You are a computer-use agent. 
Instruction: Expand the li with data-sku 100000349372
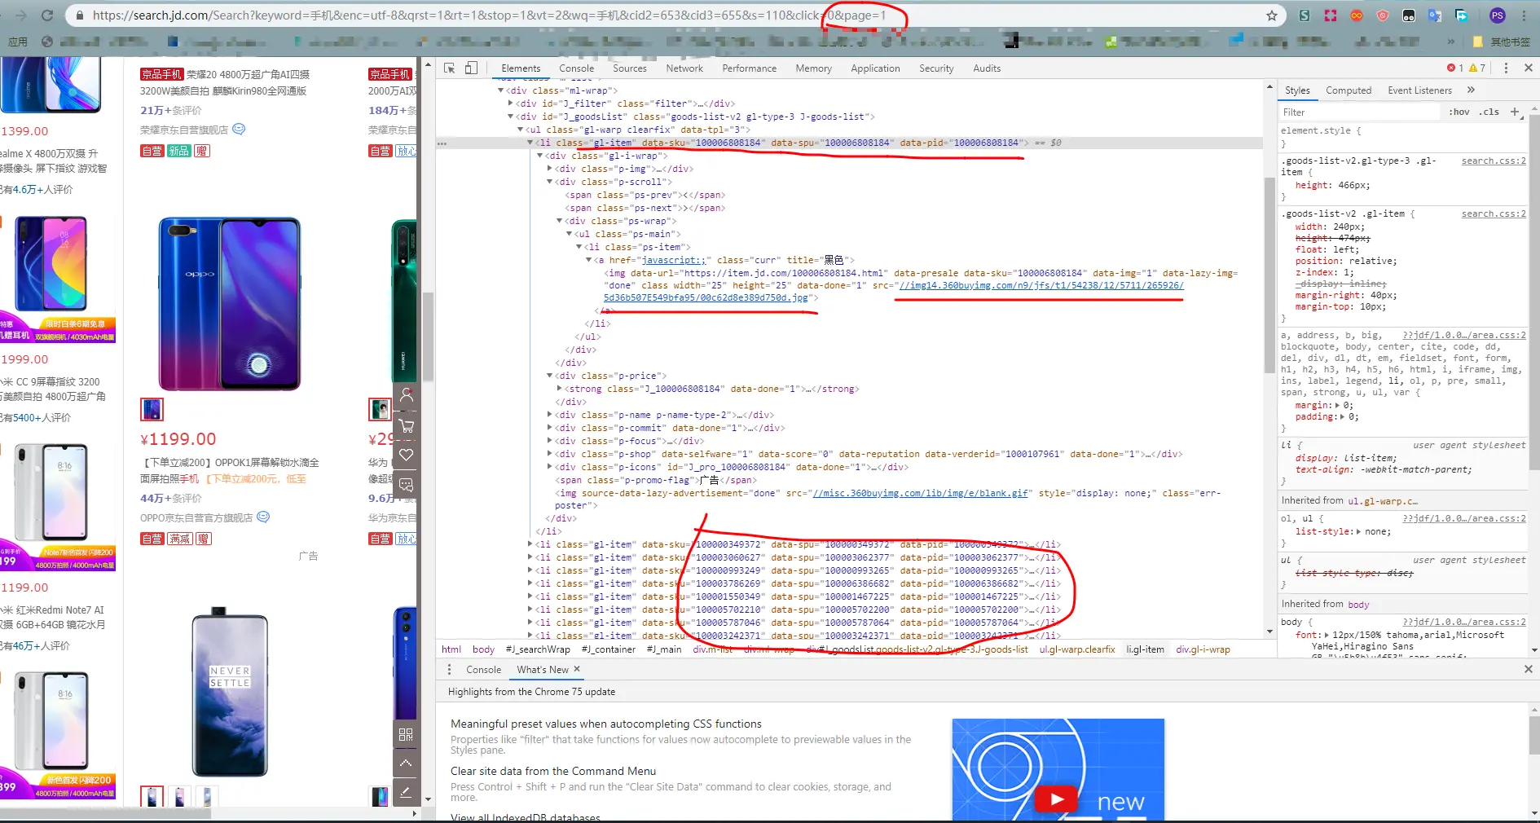(x=530, y=544)
